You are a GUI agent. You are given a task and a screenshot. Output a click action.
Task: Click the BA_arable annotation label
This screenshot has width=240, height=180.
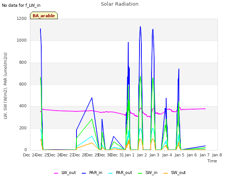point(44,16)
